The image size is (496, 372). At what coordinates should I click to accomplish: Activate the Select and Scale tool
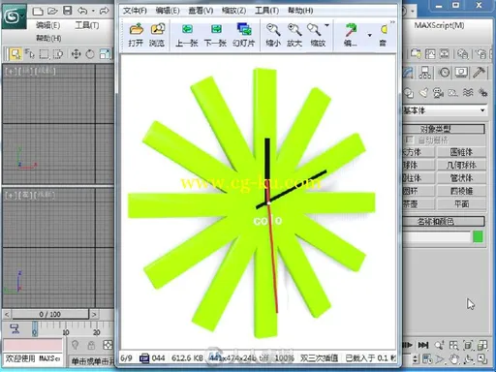tap(106, 54)
